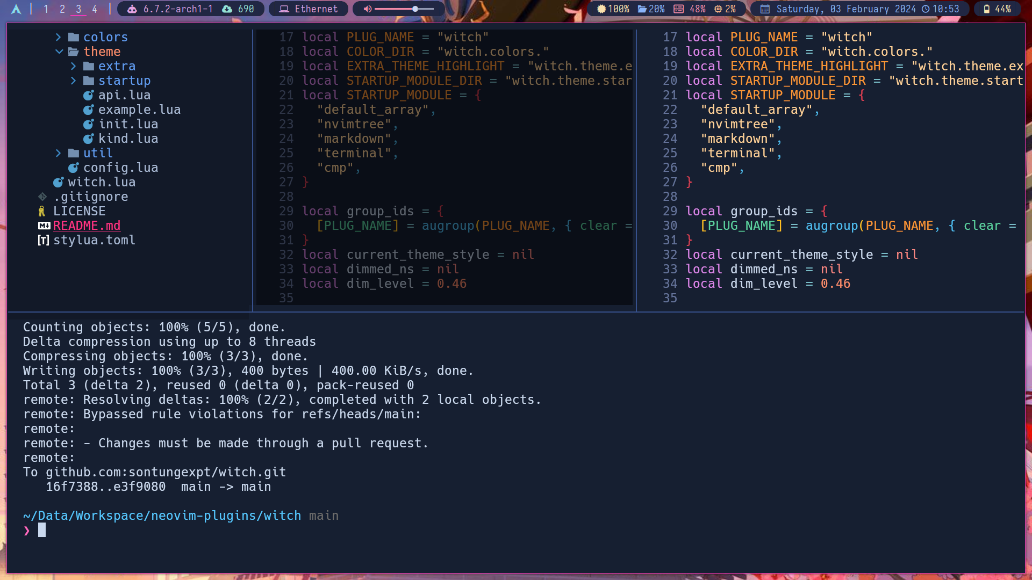
Task: Adjust the volume slider knob
Action: coord(415,9)
